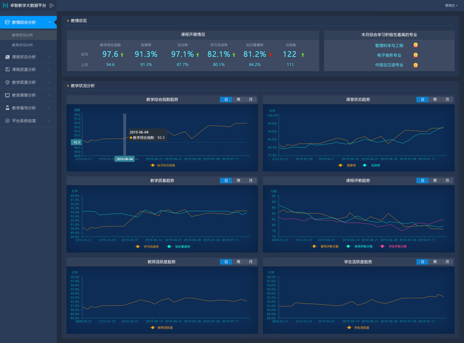Click red down arrow next to 81.2%
Screen dimensions: 464x343
pyautogui.click(x=270, y=55)
